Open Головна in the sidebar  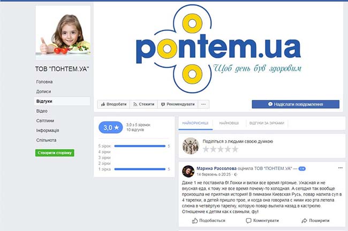pyautogui.click(x=44, y=82)
